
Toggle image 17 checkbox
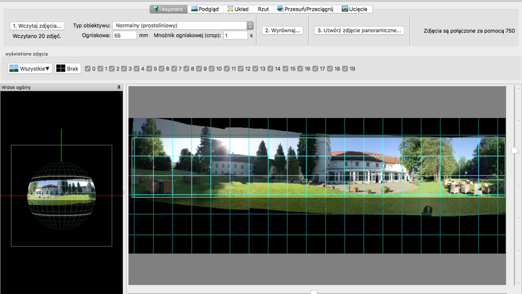[x=315, y=68]
